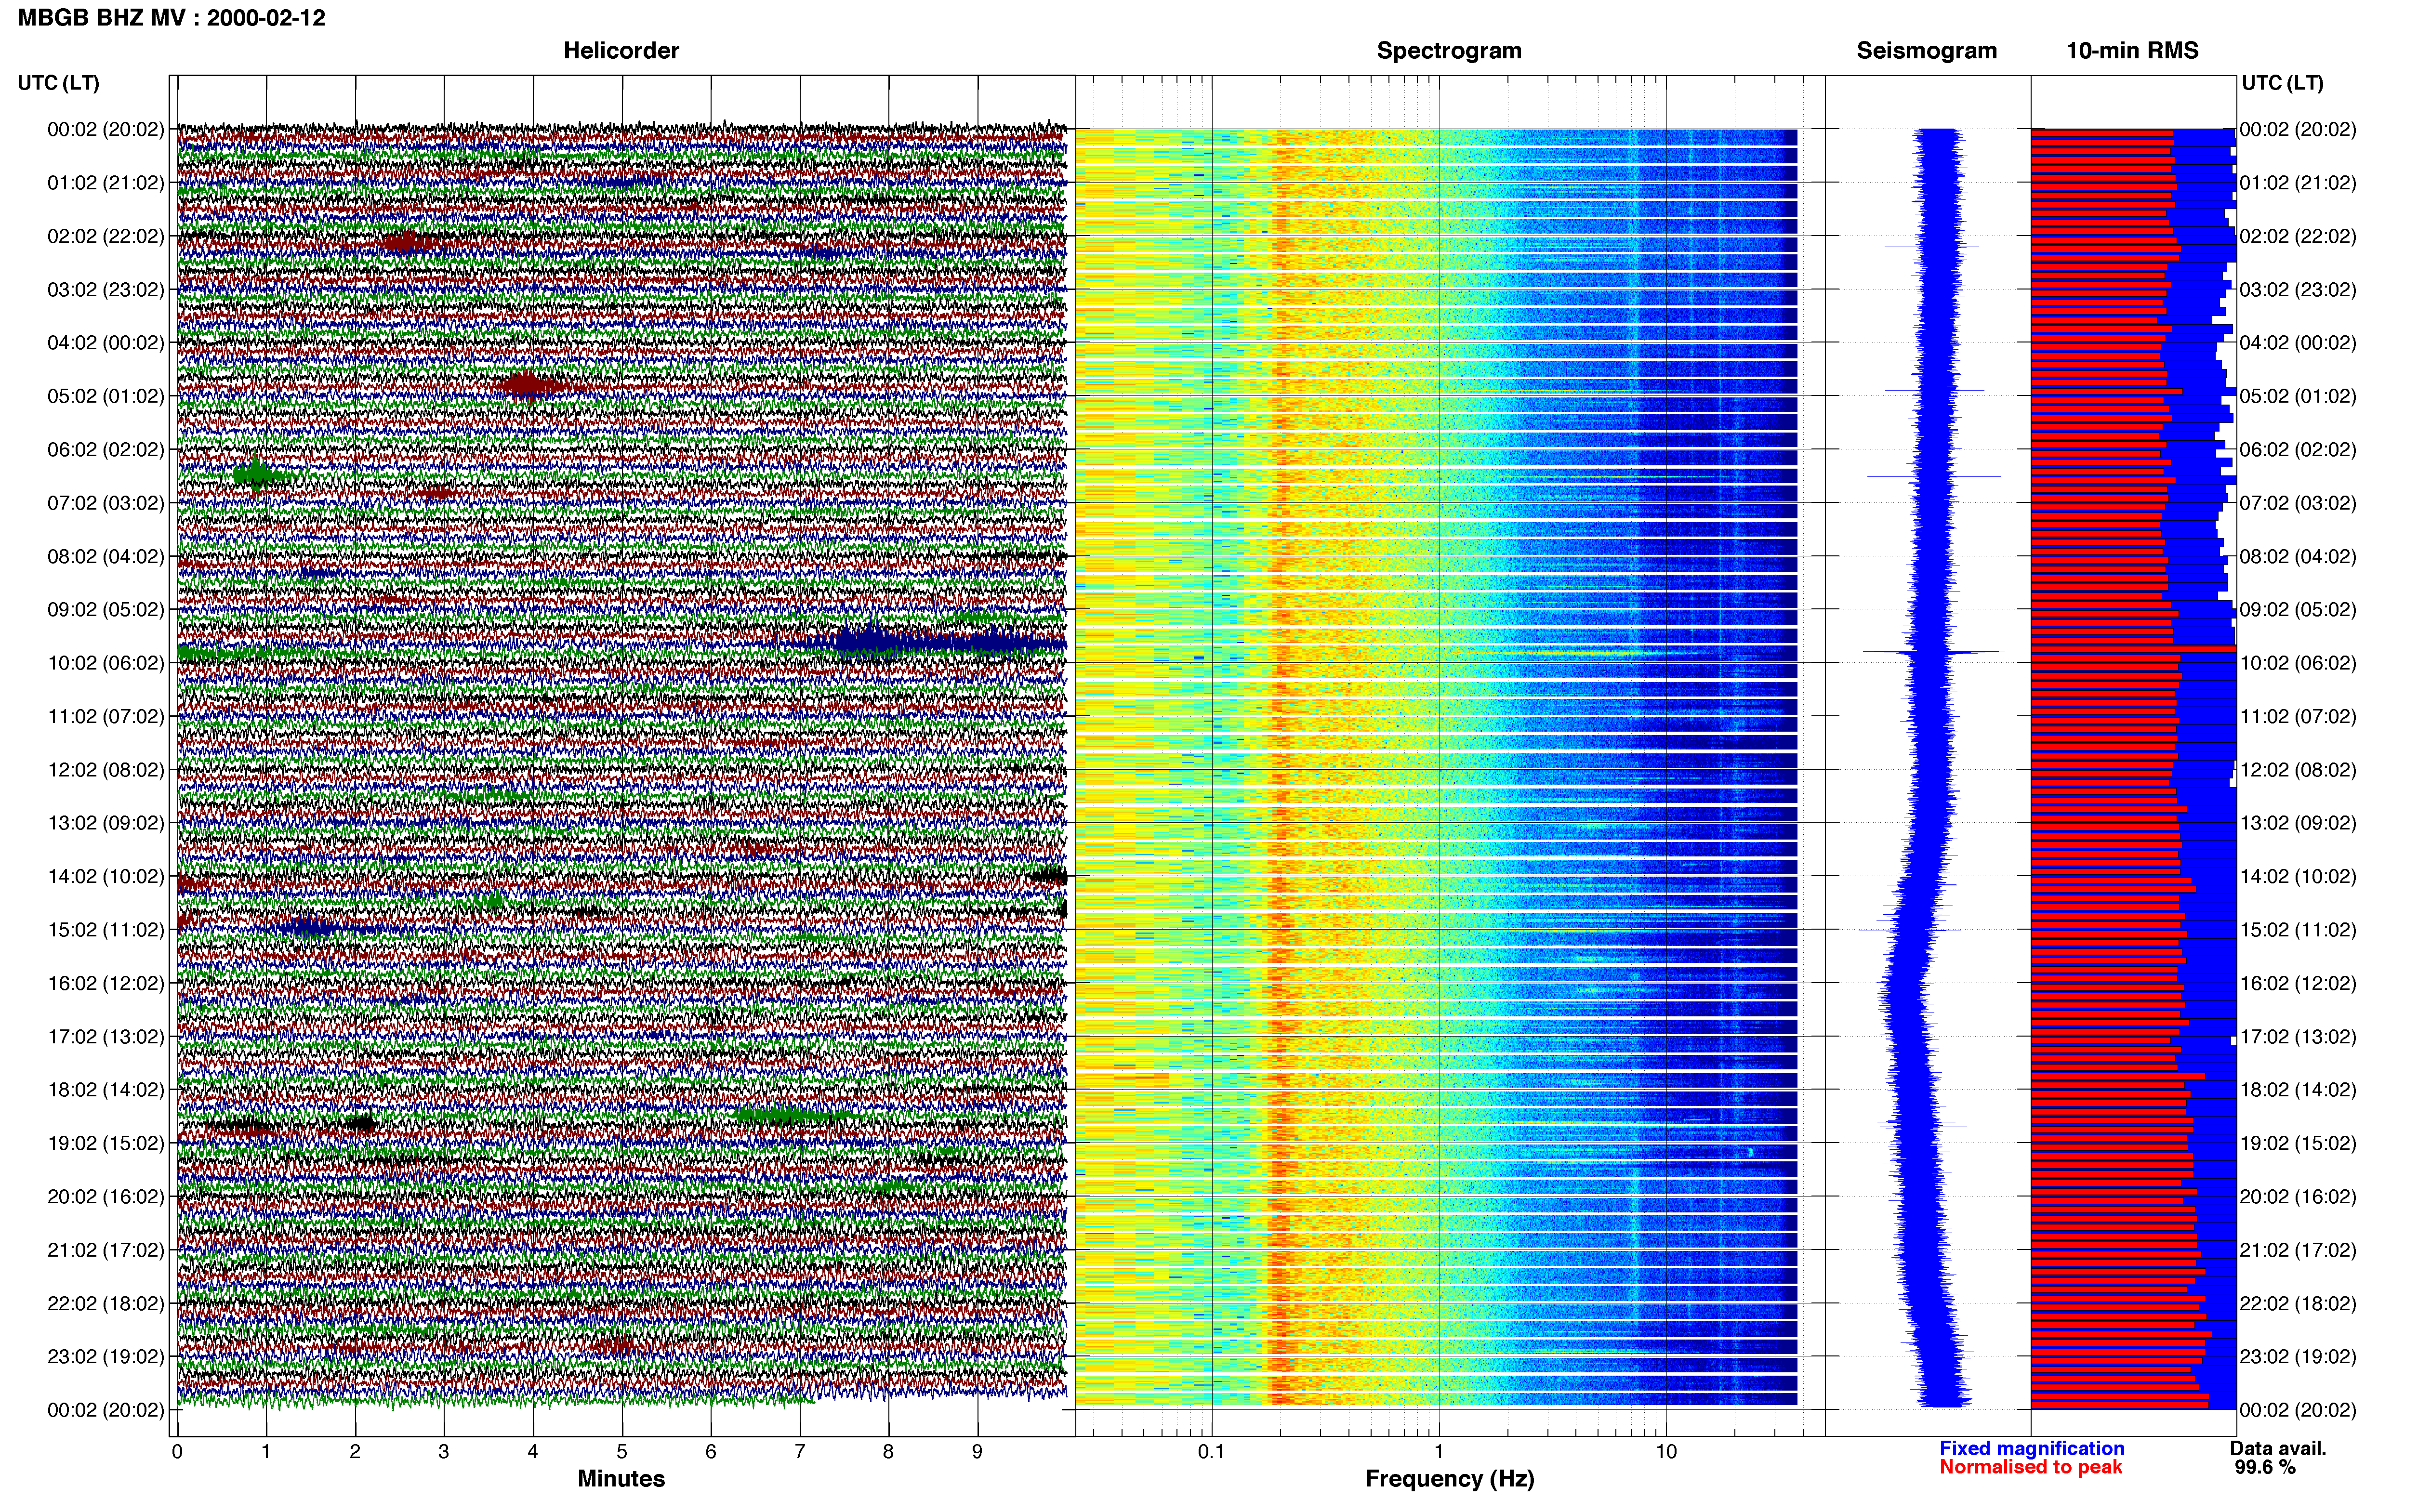Click the 23:02 (19:02) label next to the RMS panel
Image resolution: width=2418 pixels, height=1512 pixels.
(2298, 1357)
